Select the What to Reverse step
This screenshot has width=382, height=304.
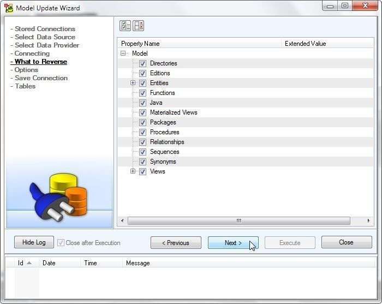[39, 62]
